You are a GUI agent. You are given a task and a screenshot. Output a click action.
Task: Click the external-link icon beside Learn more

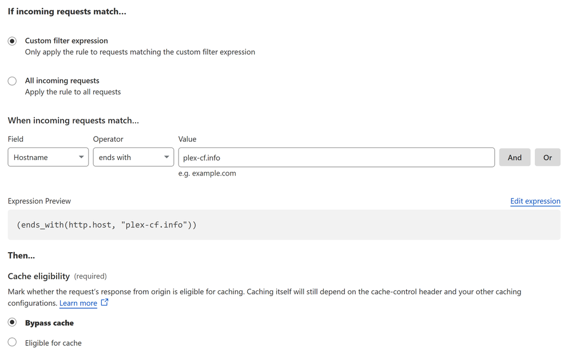[x=105, y=303]
